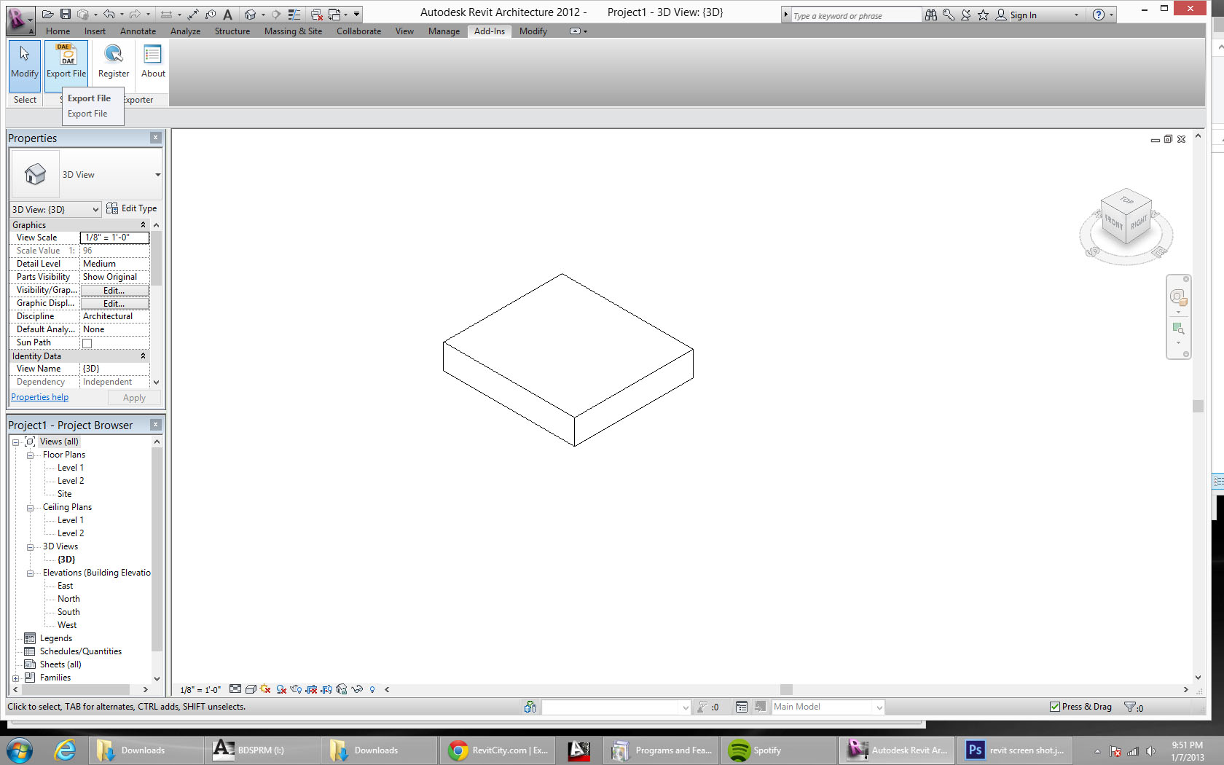Open the Massing & Site tab
Screen dimensions: 1224x765
tap(293, 31)
